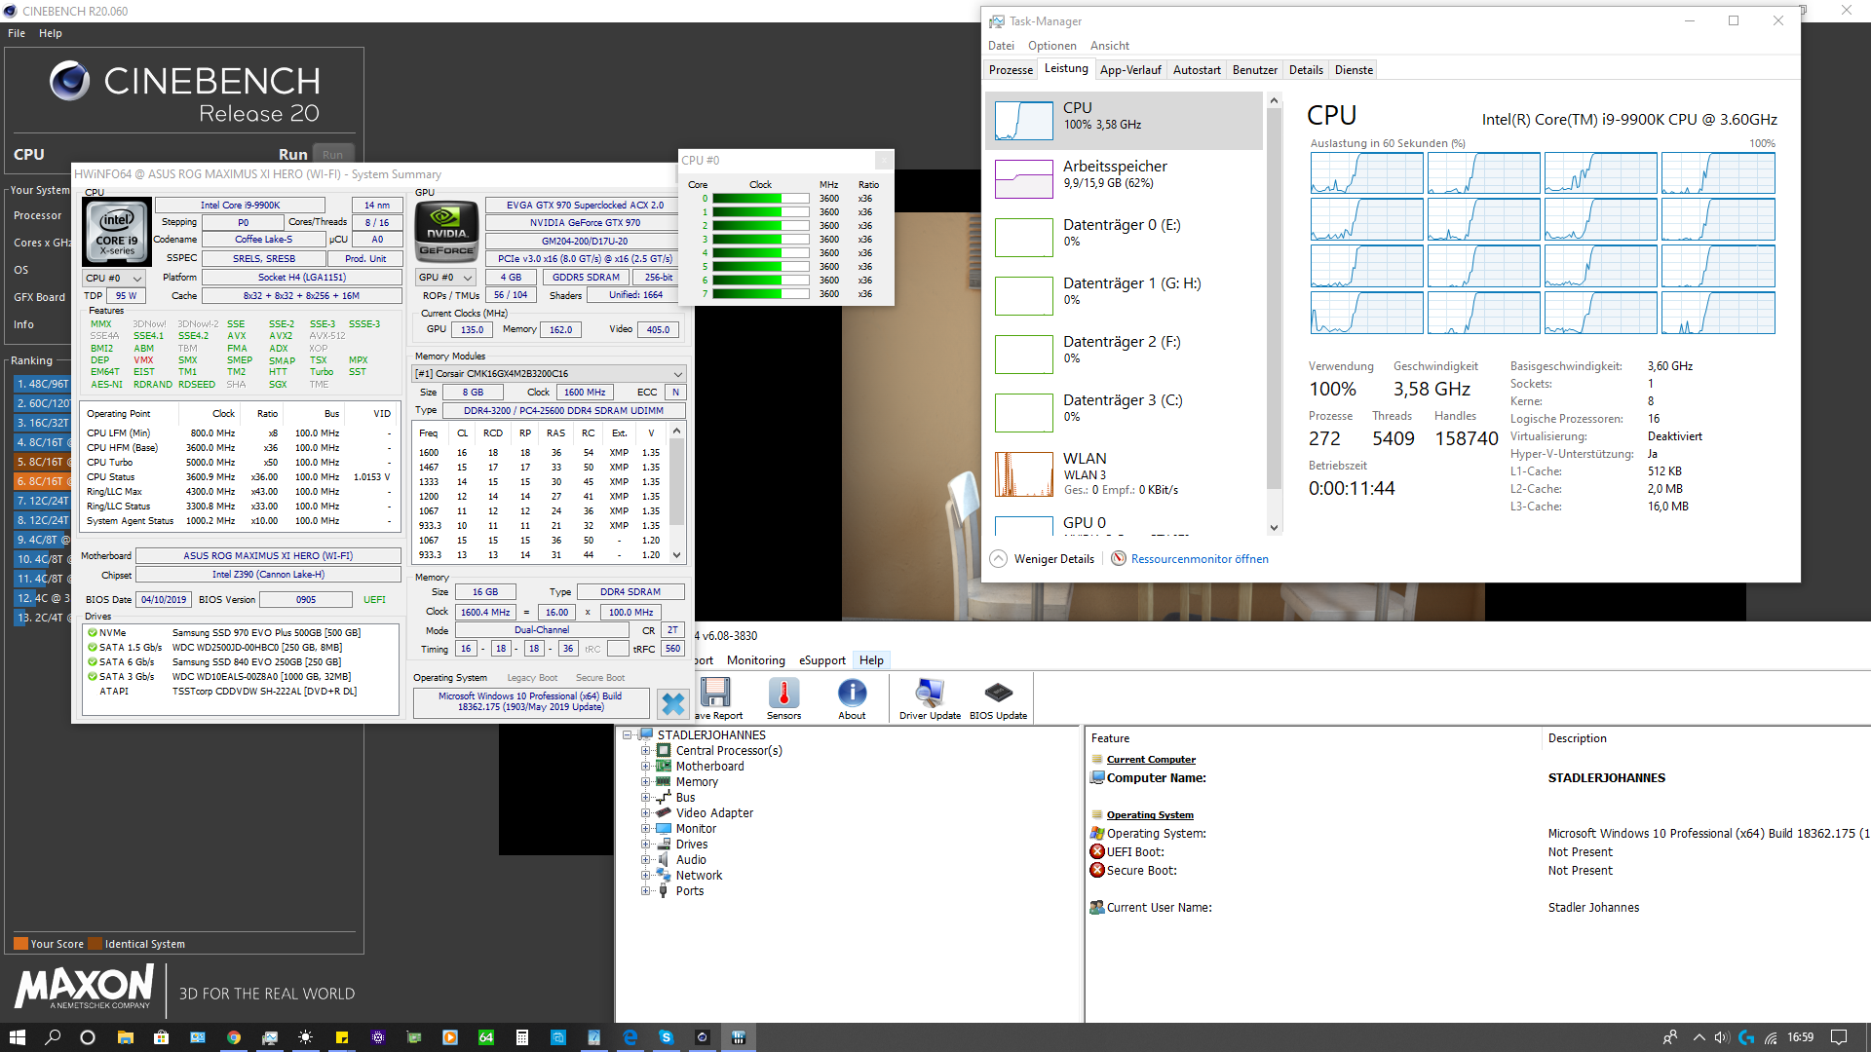Viewport: 1871px width, 1052px height.
Task: Switch to the Autostart tab
Action: pyautogui.click(x=1197, y=70)
